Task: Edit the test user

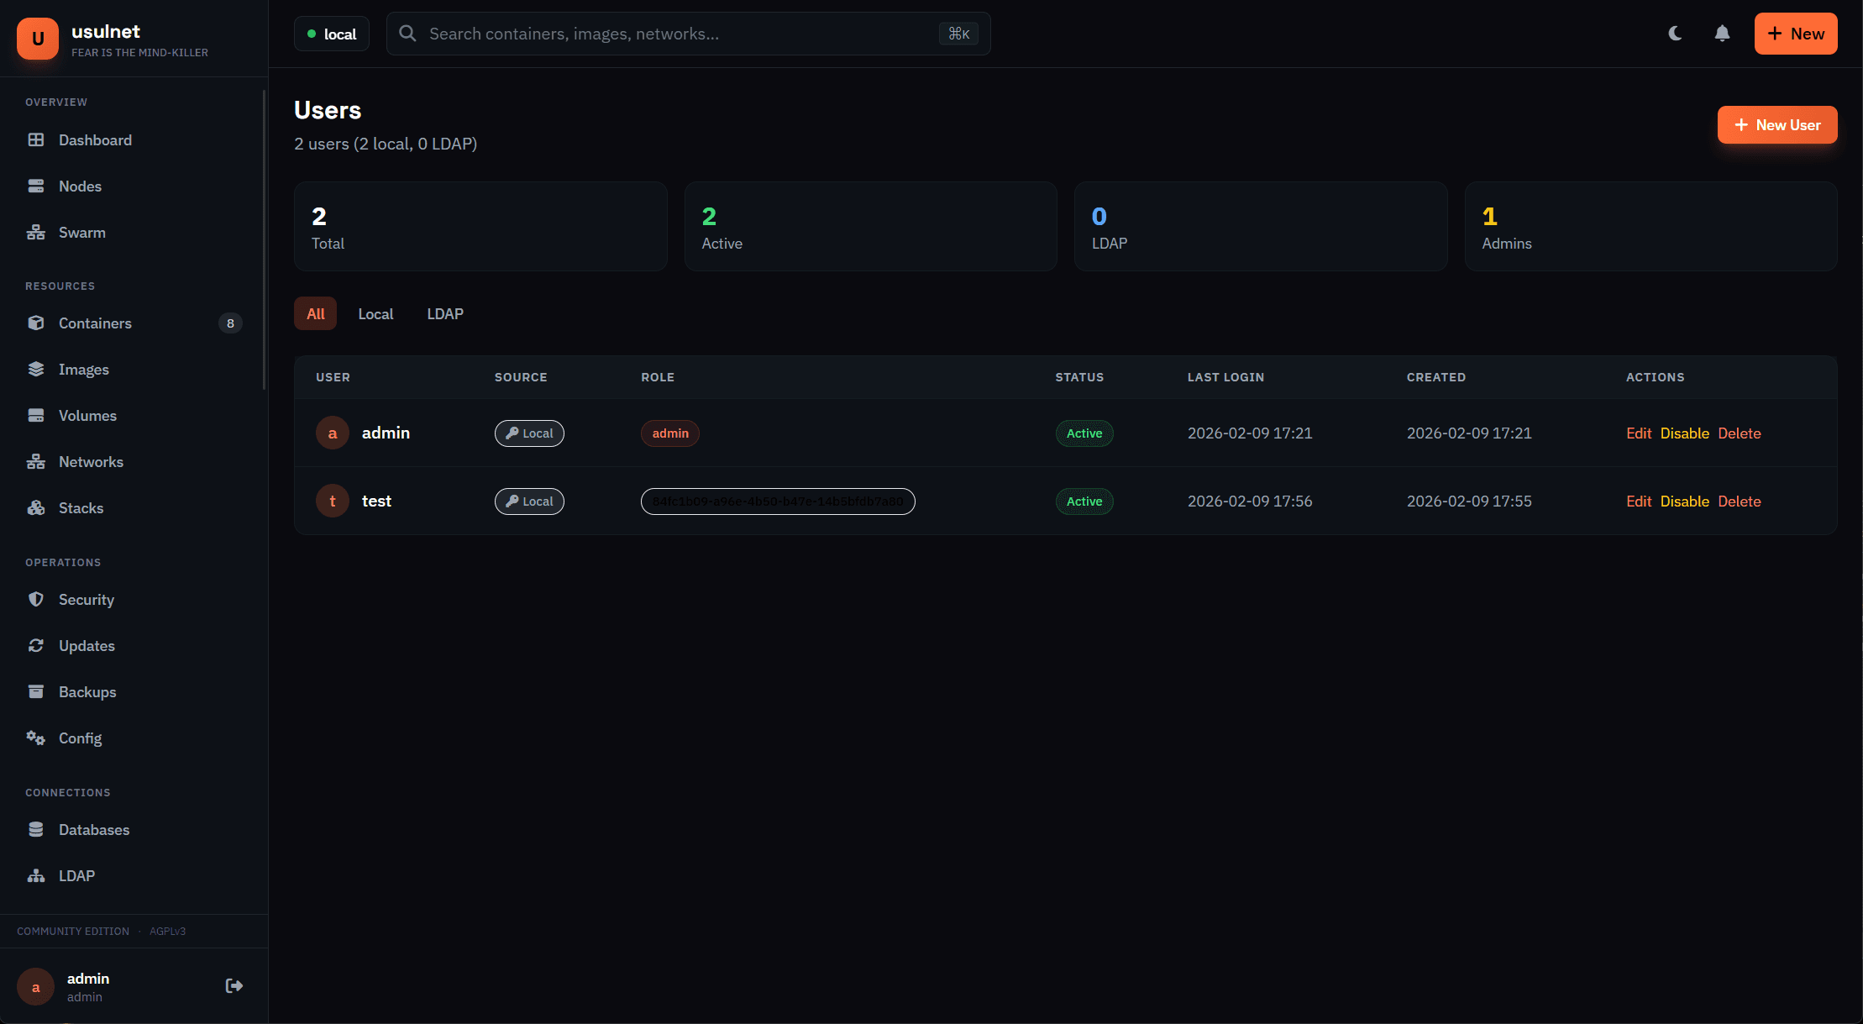Action: [1639, 501]
